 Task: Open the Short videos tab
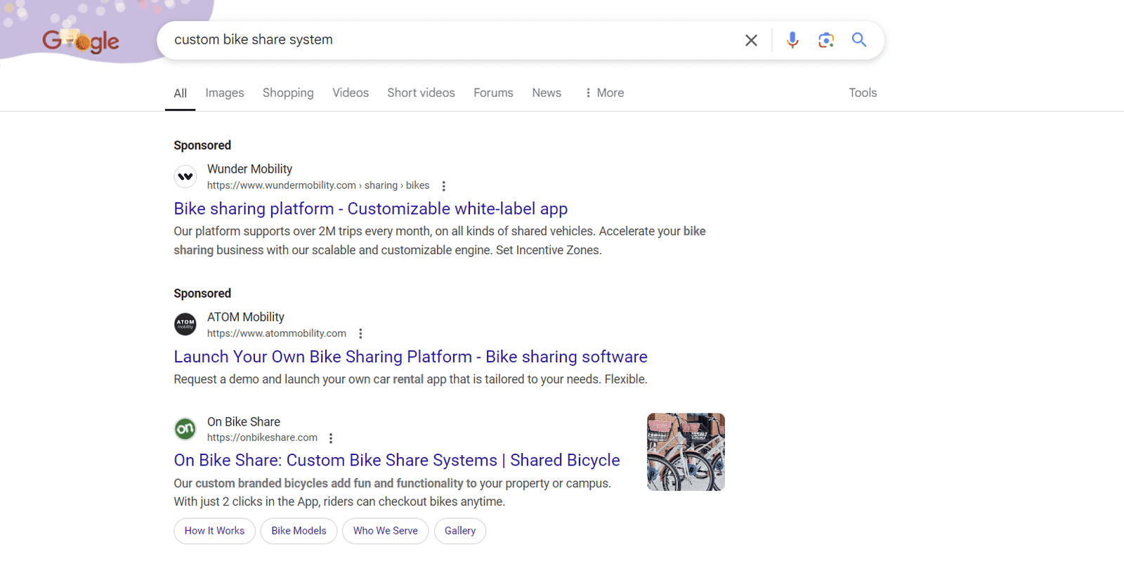pos(421,93)
